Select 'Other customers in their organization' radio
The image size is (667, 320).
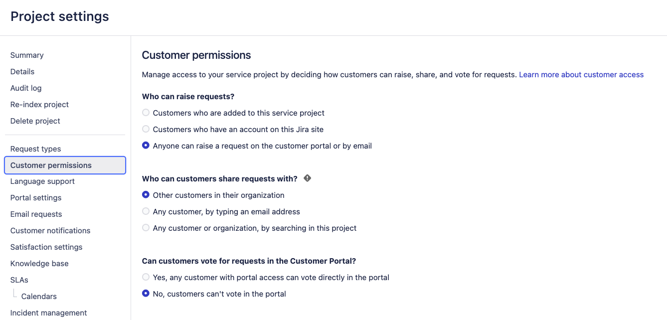click(146, 195)
